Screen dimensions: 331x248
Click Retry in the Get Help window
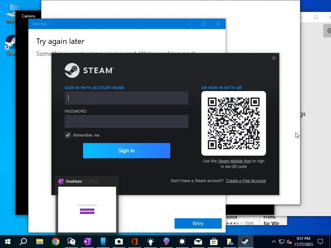[x=198, y=223]
